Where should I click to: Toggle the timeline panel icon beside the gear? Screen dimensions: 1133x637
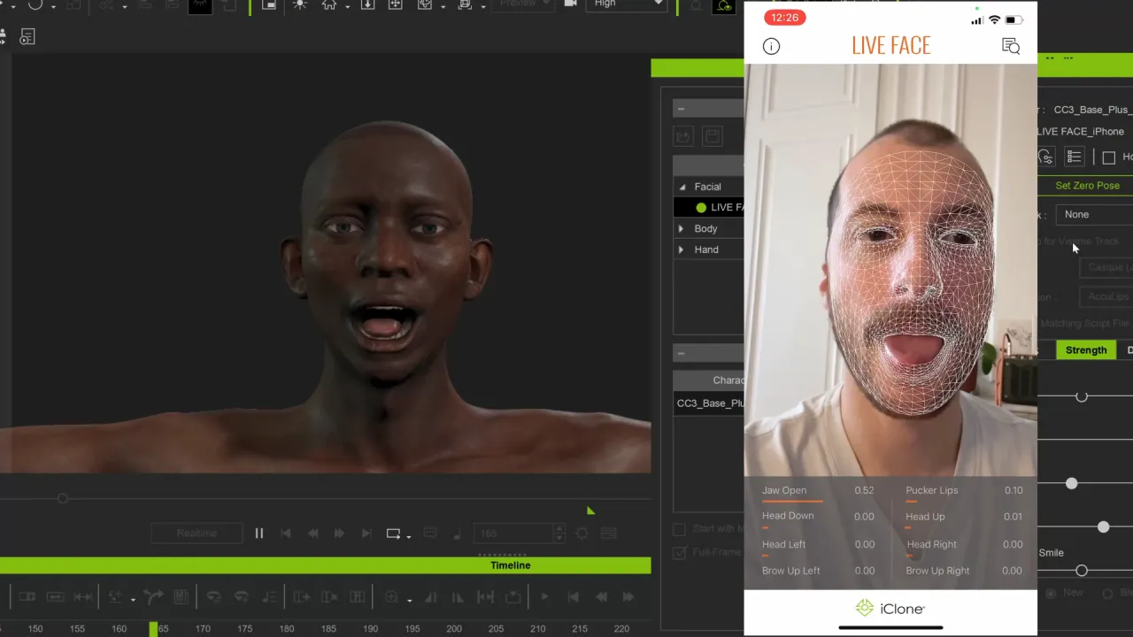[608, 533]
